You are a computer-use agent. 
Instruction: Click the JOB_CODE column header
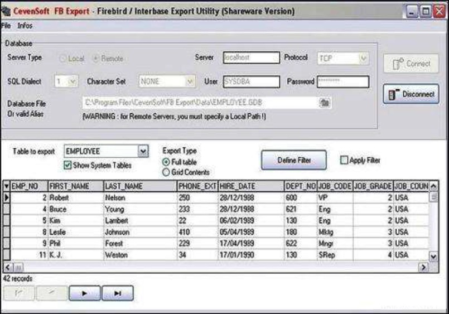point(335,186)
